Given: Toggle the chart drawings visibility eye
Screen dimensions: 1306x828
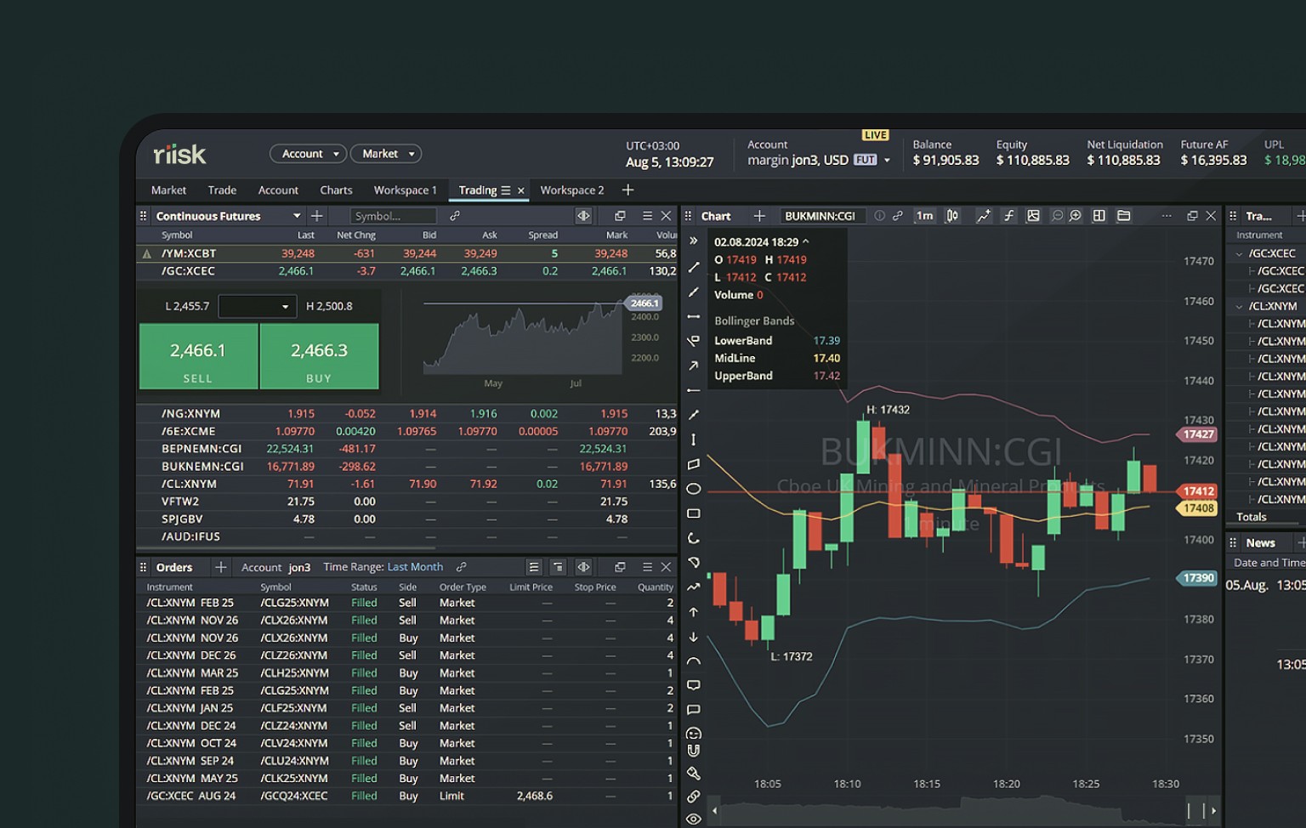Looking at the screenshot, I should 694,819.
